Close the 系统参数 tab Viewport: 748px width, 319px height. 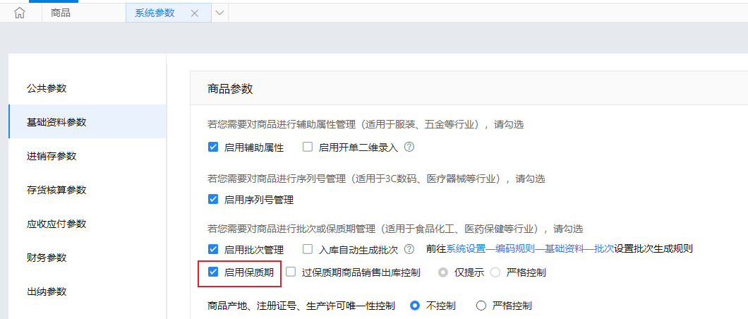click(x=195, y=13)
